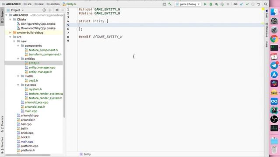Screen dimensions: 280x157
Task: Click ARKANOID in the navigation bar
Action: click(x=11, y=4)
